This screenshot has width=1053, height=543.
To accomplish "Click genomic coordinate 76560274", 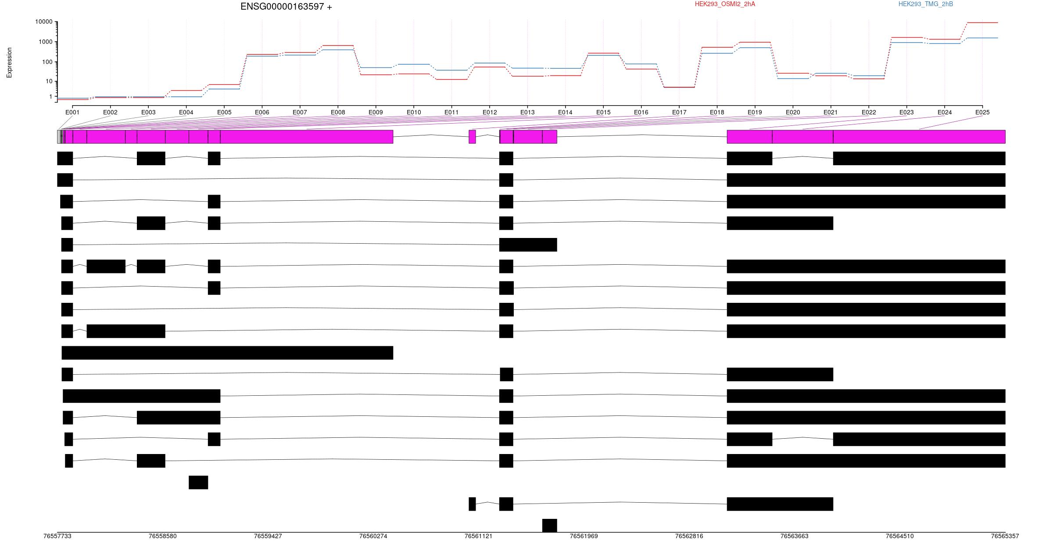I will tap(373, 536).
